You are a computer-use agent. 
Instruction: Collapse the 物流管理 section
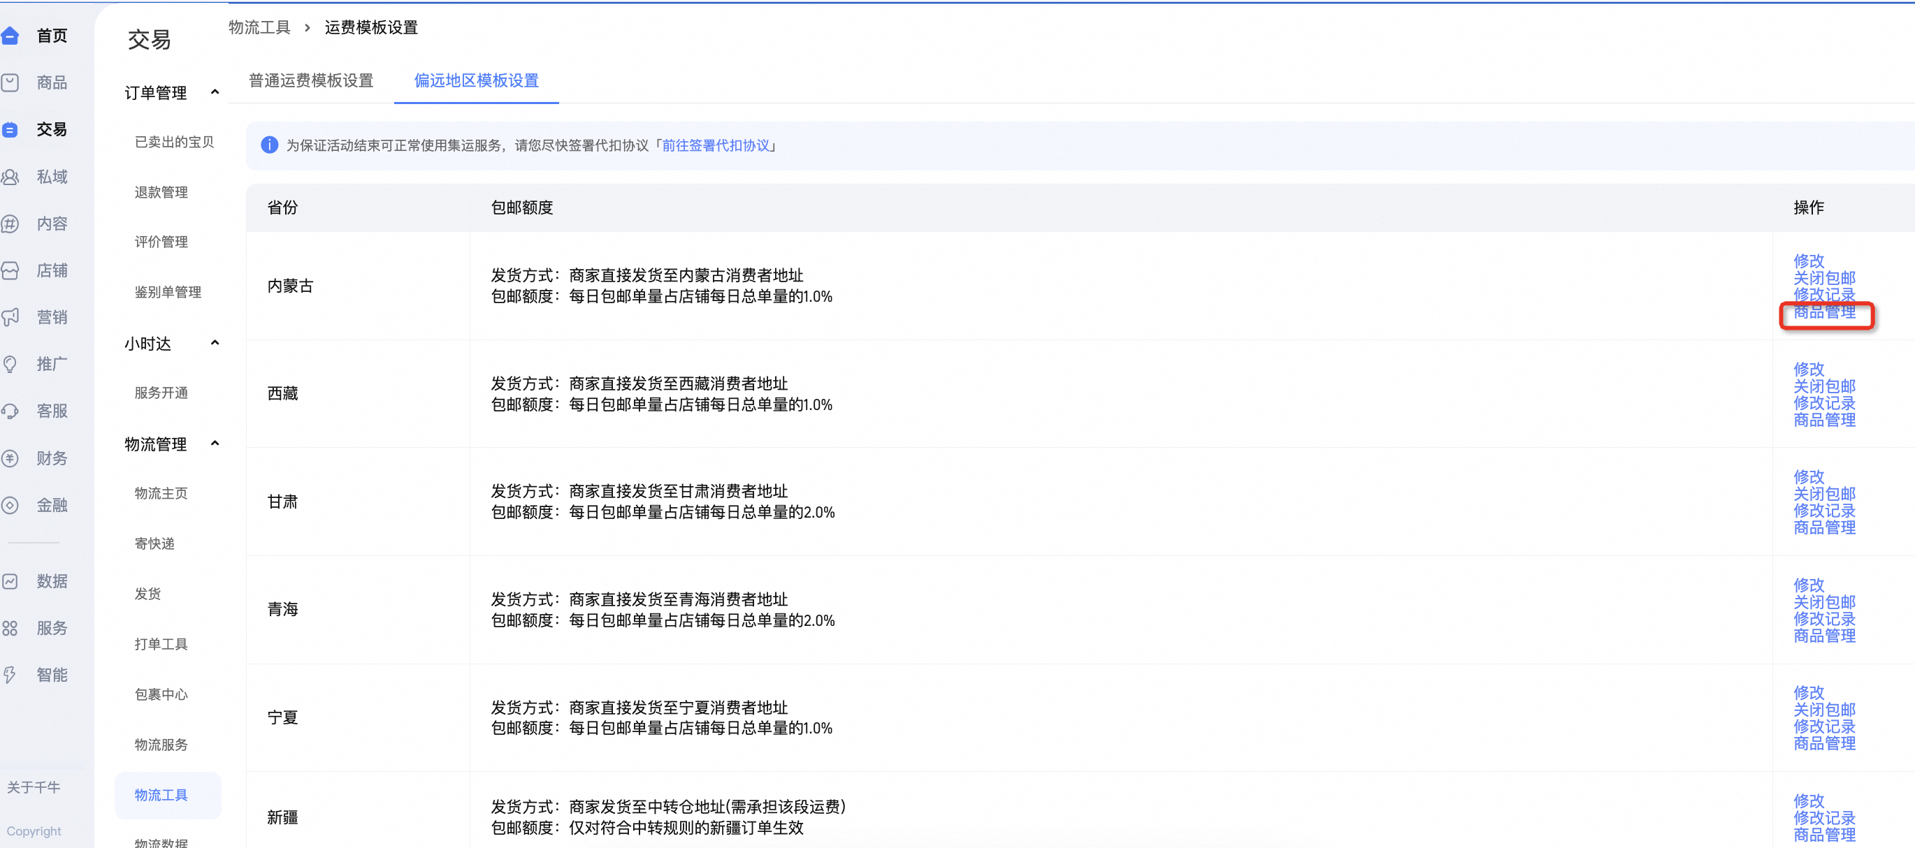[x=215, y=444]
